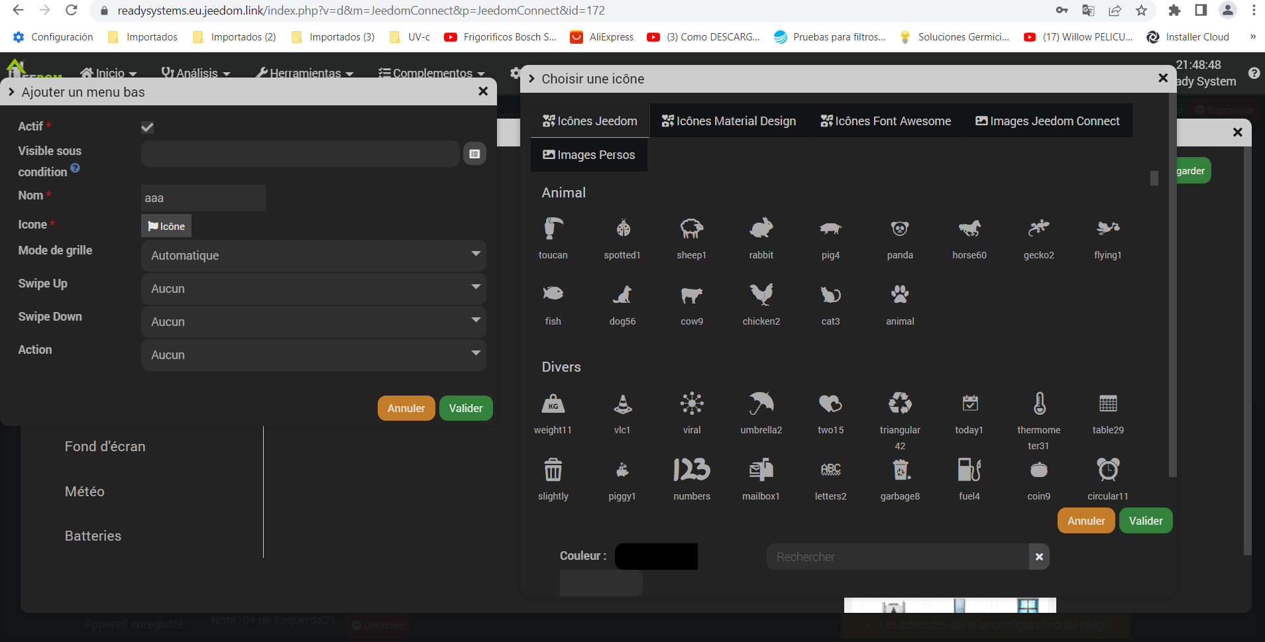
Task: Choose the spotted1 ladybug icon
Action: coord(623,229)
